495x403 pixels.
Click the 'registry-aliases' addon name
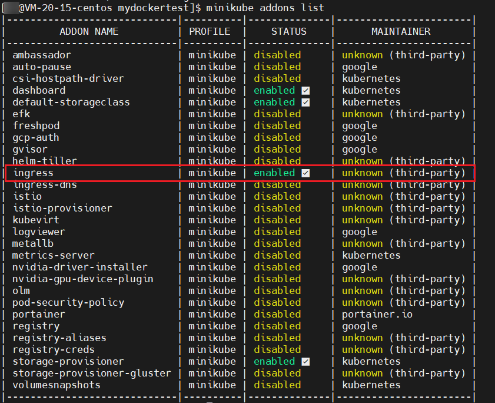point(59,338)
